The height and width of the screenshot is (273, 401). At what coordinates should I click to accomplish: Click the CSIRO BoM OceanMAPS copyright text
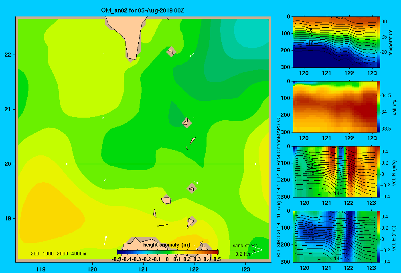point(279,186)
